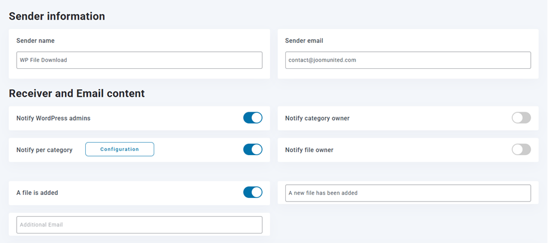The height and width of the screenshot is (243, 548).
Task: Click into the Sender email input field
Action: point(407,60)
